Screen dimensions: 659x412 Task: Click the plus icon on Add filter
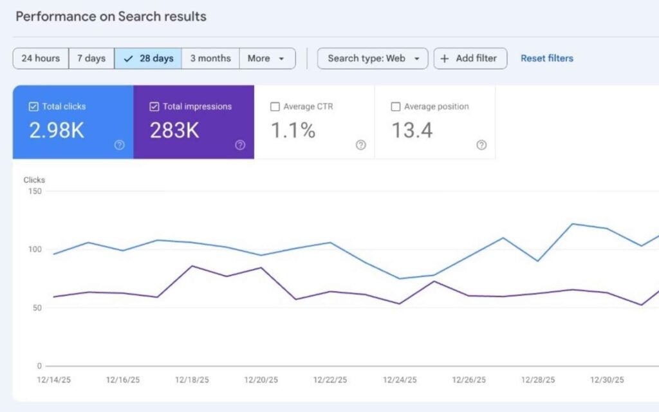pos(445,58)
